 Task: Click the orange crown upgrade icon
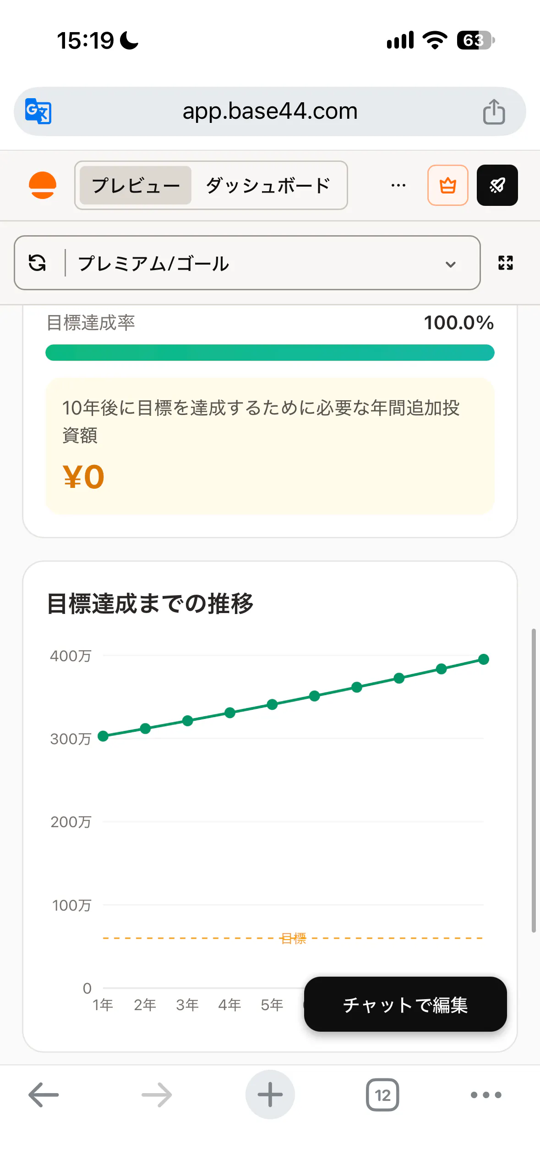click(447, 185)
